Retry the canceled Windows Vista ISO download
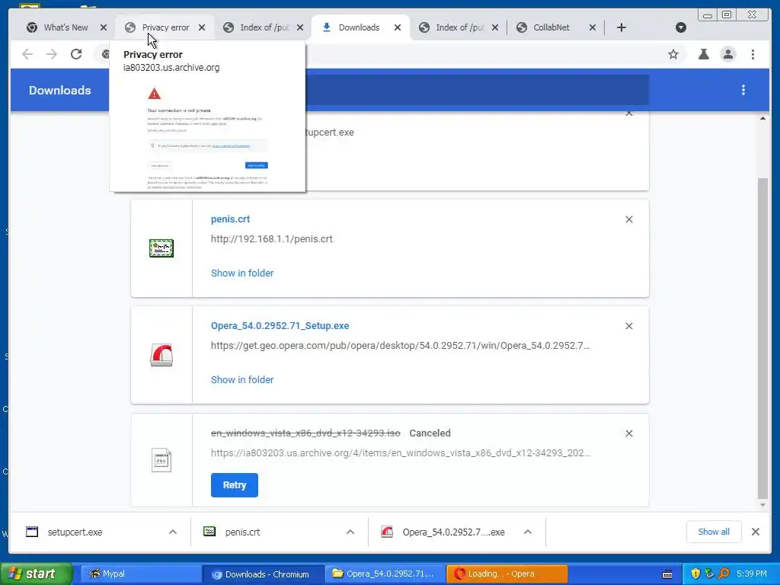Viewport: 780px width, 585px height. pos(235,485)
